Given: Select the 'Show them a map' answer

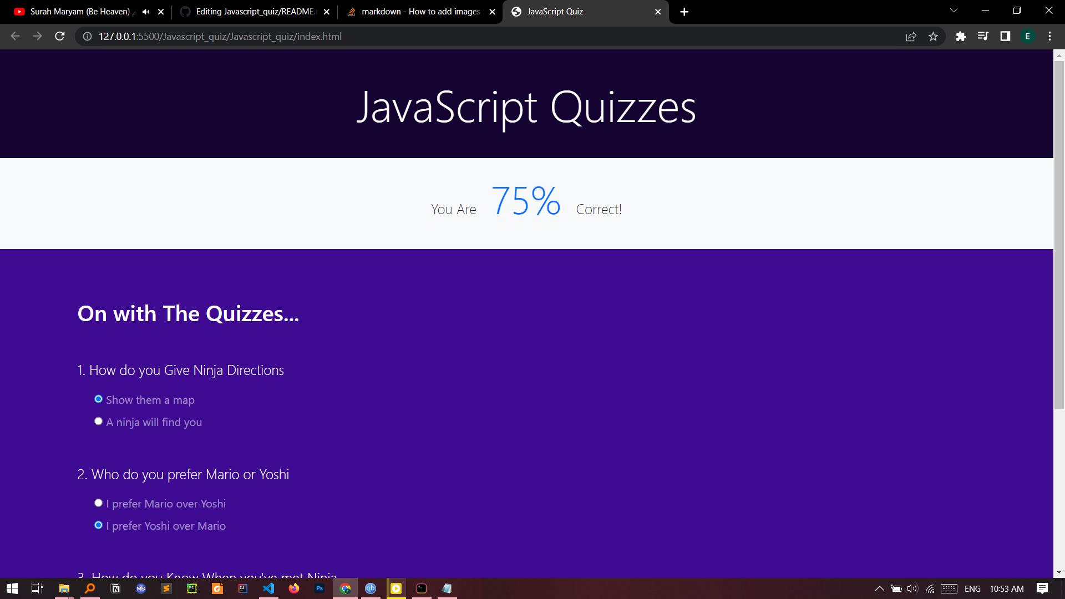Looking at the screenshot, I should (98, 399).
